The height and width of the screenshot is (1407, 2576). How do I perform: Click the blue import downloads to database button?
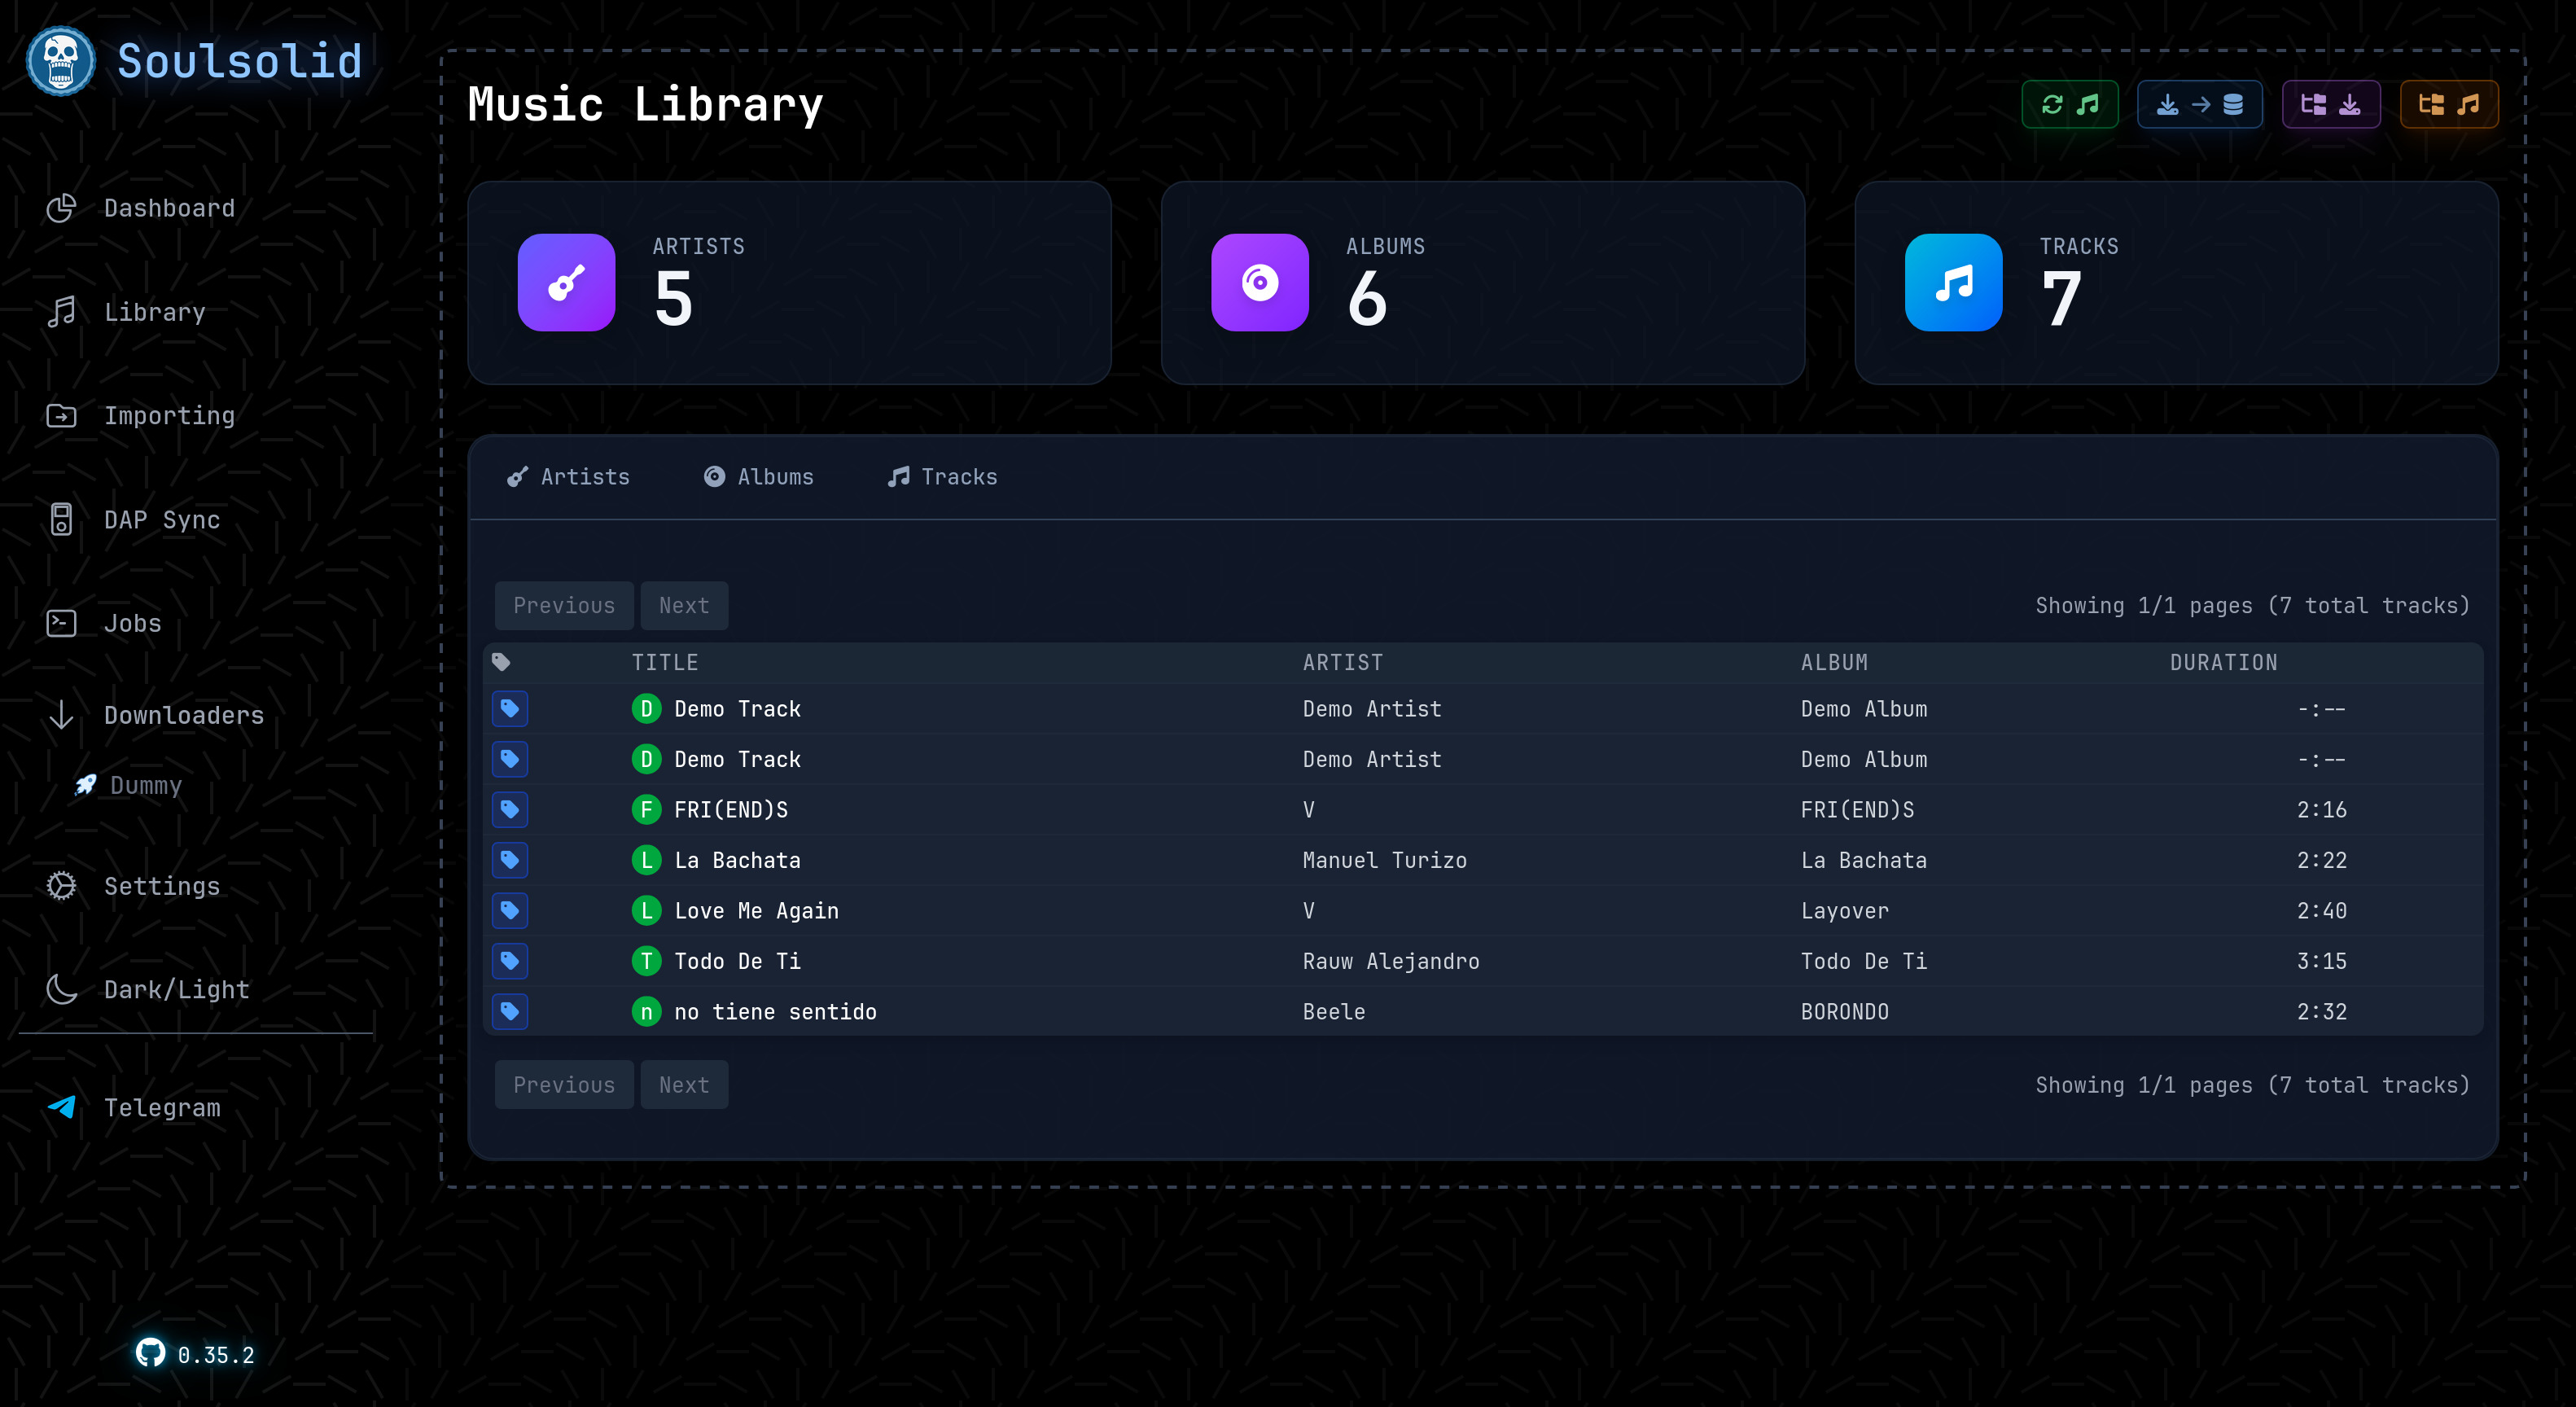coord(2199,103)
